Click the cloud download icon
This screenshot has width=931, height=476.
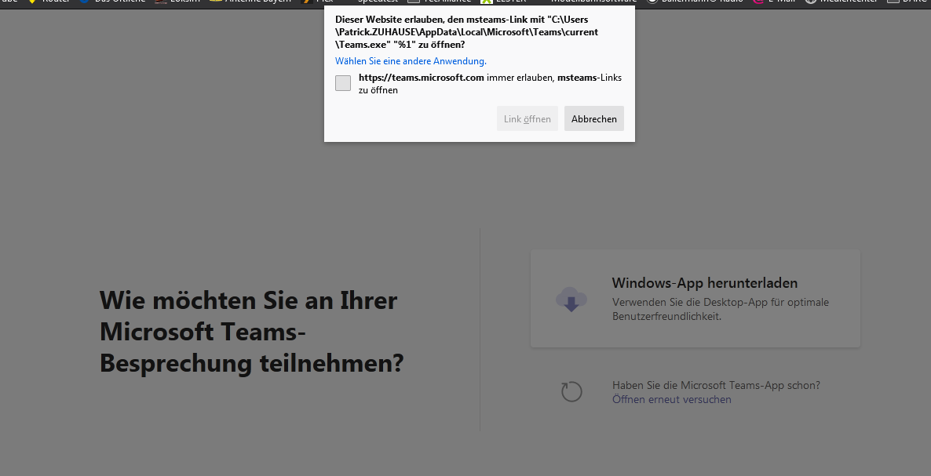(x=571, y=299)
